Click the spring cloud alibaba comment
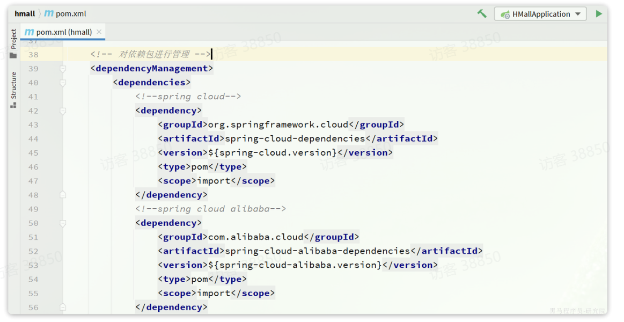The width and height of the screenshot is (624, 322). [210, 209]
